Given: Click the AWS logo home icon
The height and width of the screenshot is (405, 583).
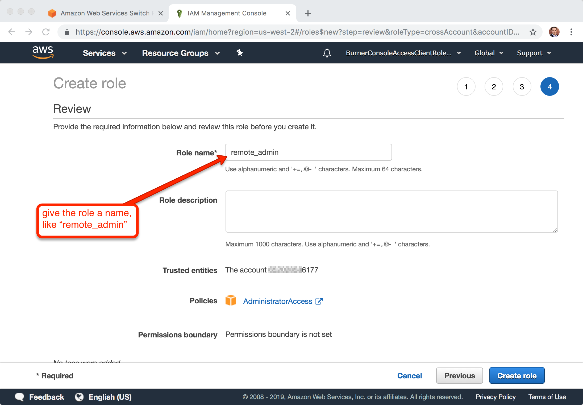Looking at the screenshot, I should [43, 52].
